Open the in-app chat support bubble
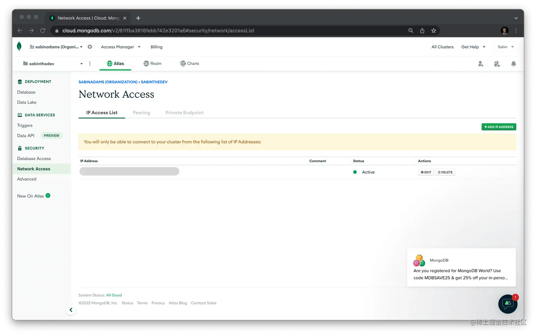Image resolution: width=536 pixels, height=335 pixels. (x=508, y=304)
